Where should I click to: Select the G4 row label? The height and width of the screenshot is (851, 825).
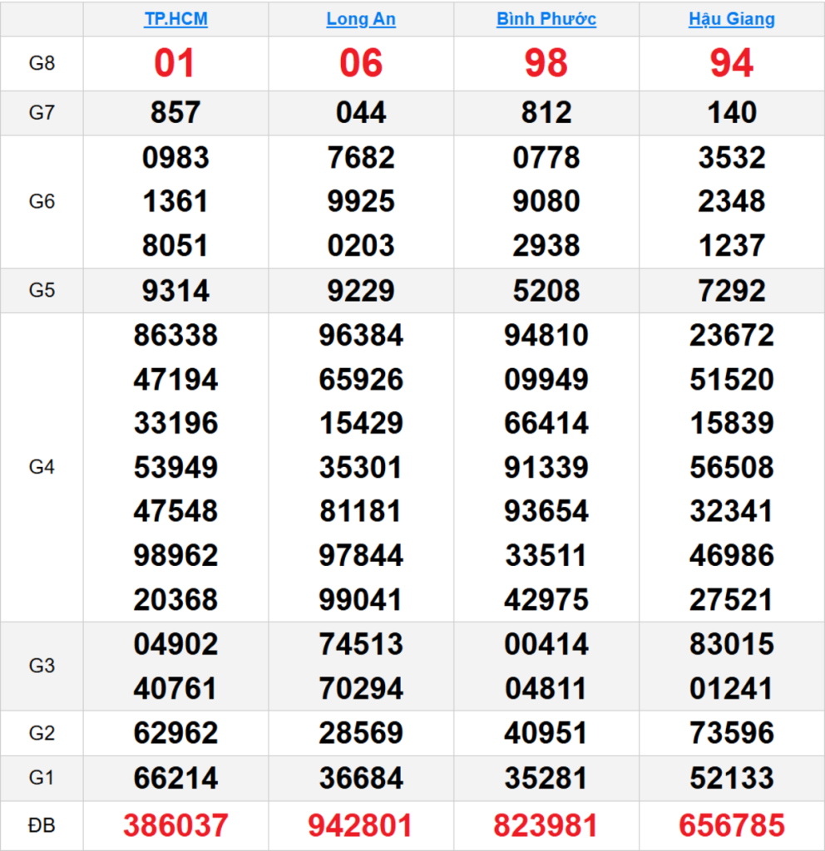point(42,467)
